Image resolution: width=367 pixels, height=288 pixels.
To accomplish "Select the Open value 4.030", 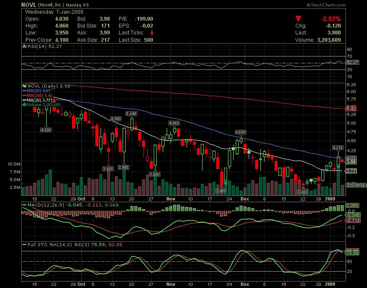I will pyautogui.click(x=62, y=19).
